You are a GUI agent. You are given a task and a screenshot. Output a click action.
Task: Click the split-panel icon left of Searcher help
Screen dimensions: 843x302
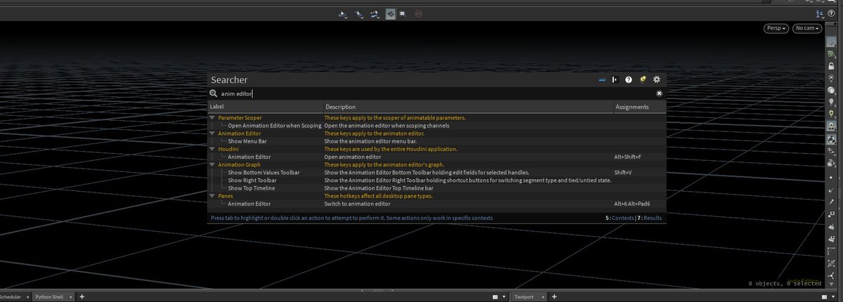point(615,80)
